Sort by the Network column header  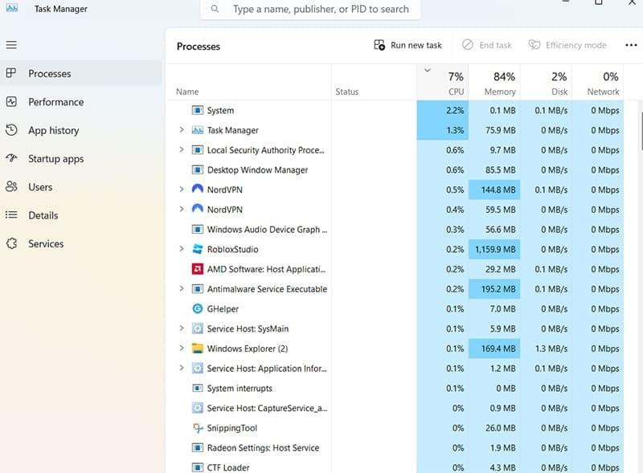pos(598,82)
